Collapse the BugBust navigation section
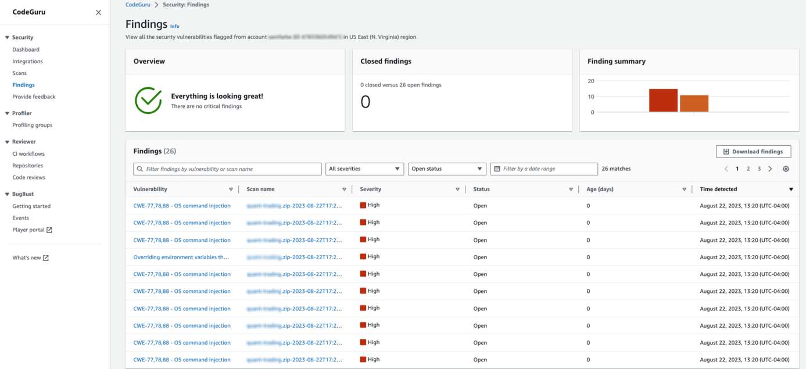 [7, 194]
